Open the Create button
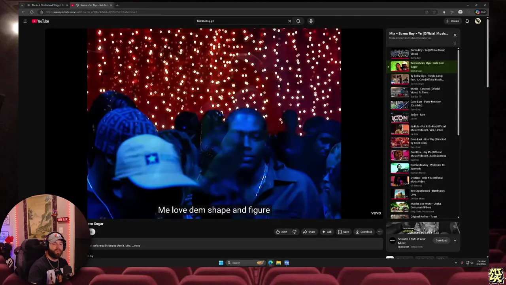Image resolution: width=506 pixels, height=285 pixels. [453, 21]
